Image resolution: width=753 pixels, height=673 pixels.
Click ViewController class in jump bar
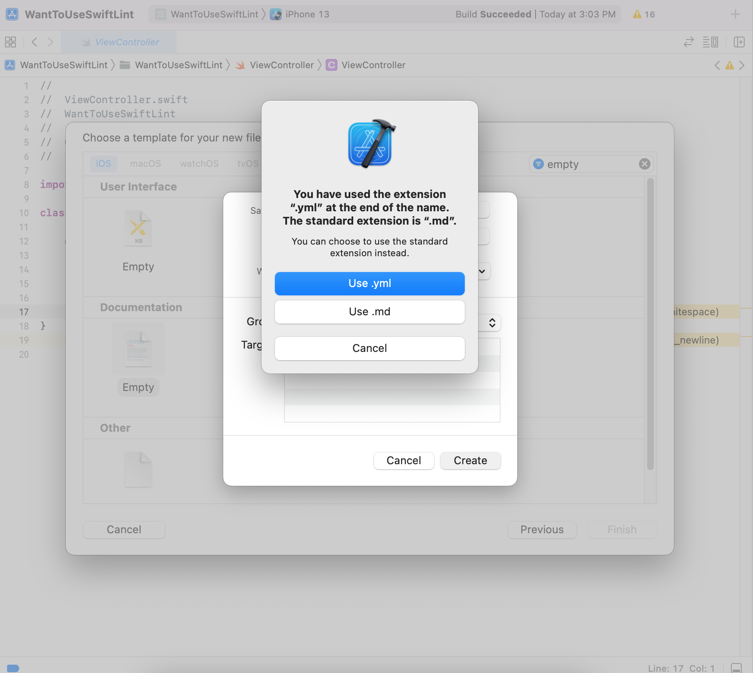(x=373, y=65)
